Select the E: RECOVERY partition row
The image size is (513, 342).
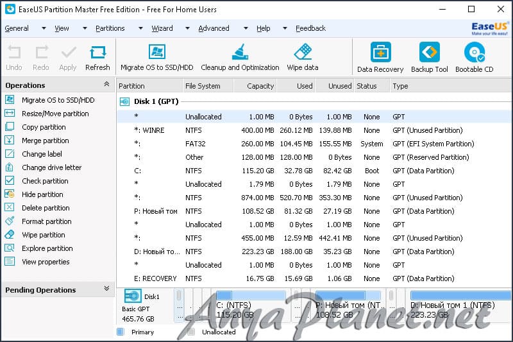point(315,278)
